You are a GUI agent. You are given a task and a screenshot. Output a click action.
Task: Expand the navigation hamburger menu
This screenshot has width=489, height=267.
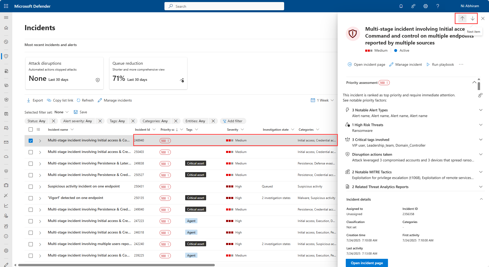pyautogui.click(x=6, y=17)
